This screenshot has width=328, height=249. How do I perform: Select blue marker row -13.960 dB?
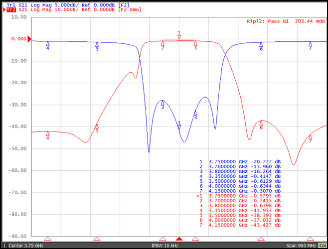(240, 167)
